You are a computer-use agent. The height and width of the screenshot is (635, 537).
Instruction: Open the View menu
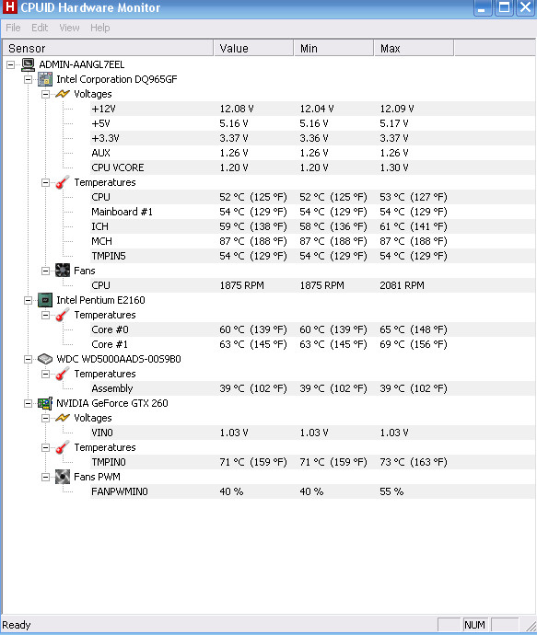69,28
